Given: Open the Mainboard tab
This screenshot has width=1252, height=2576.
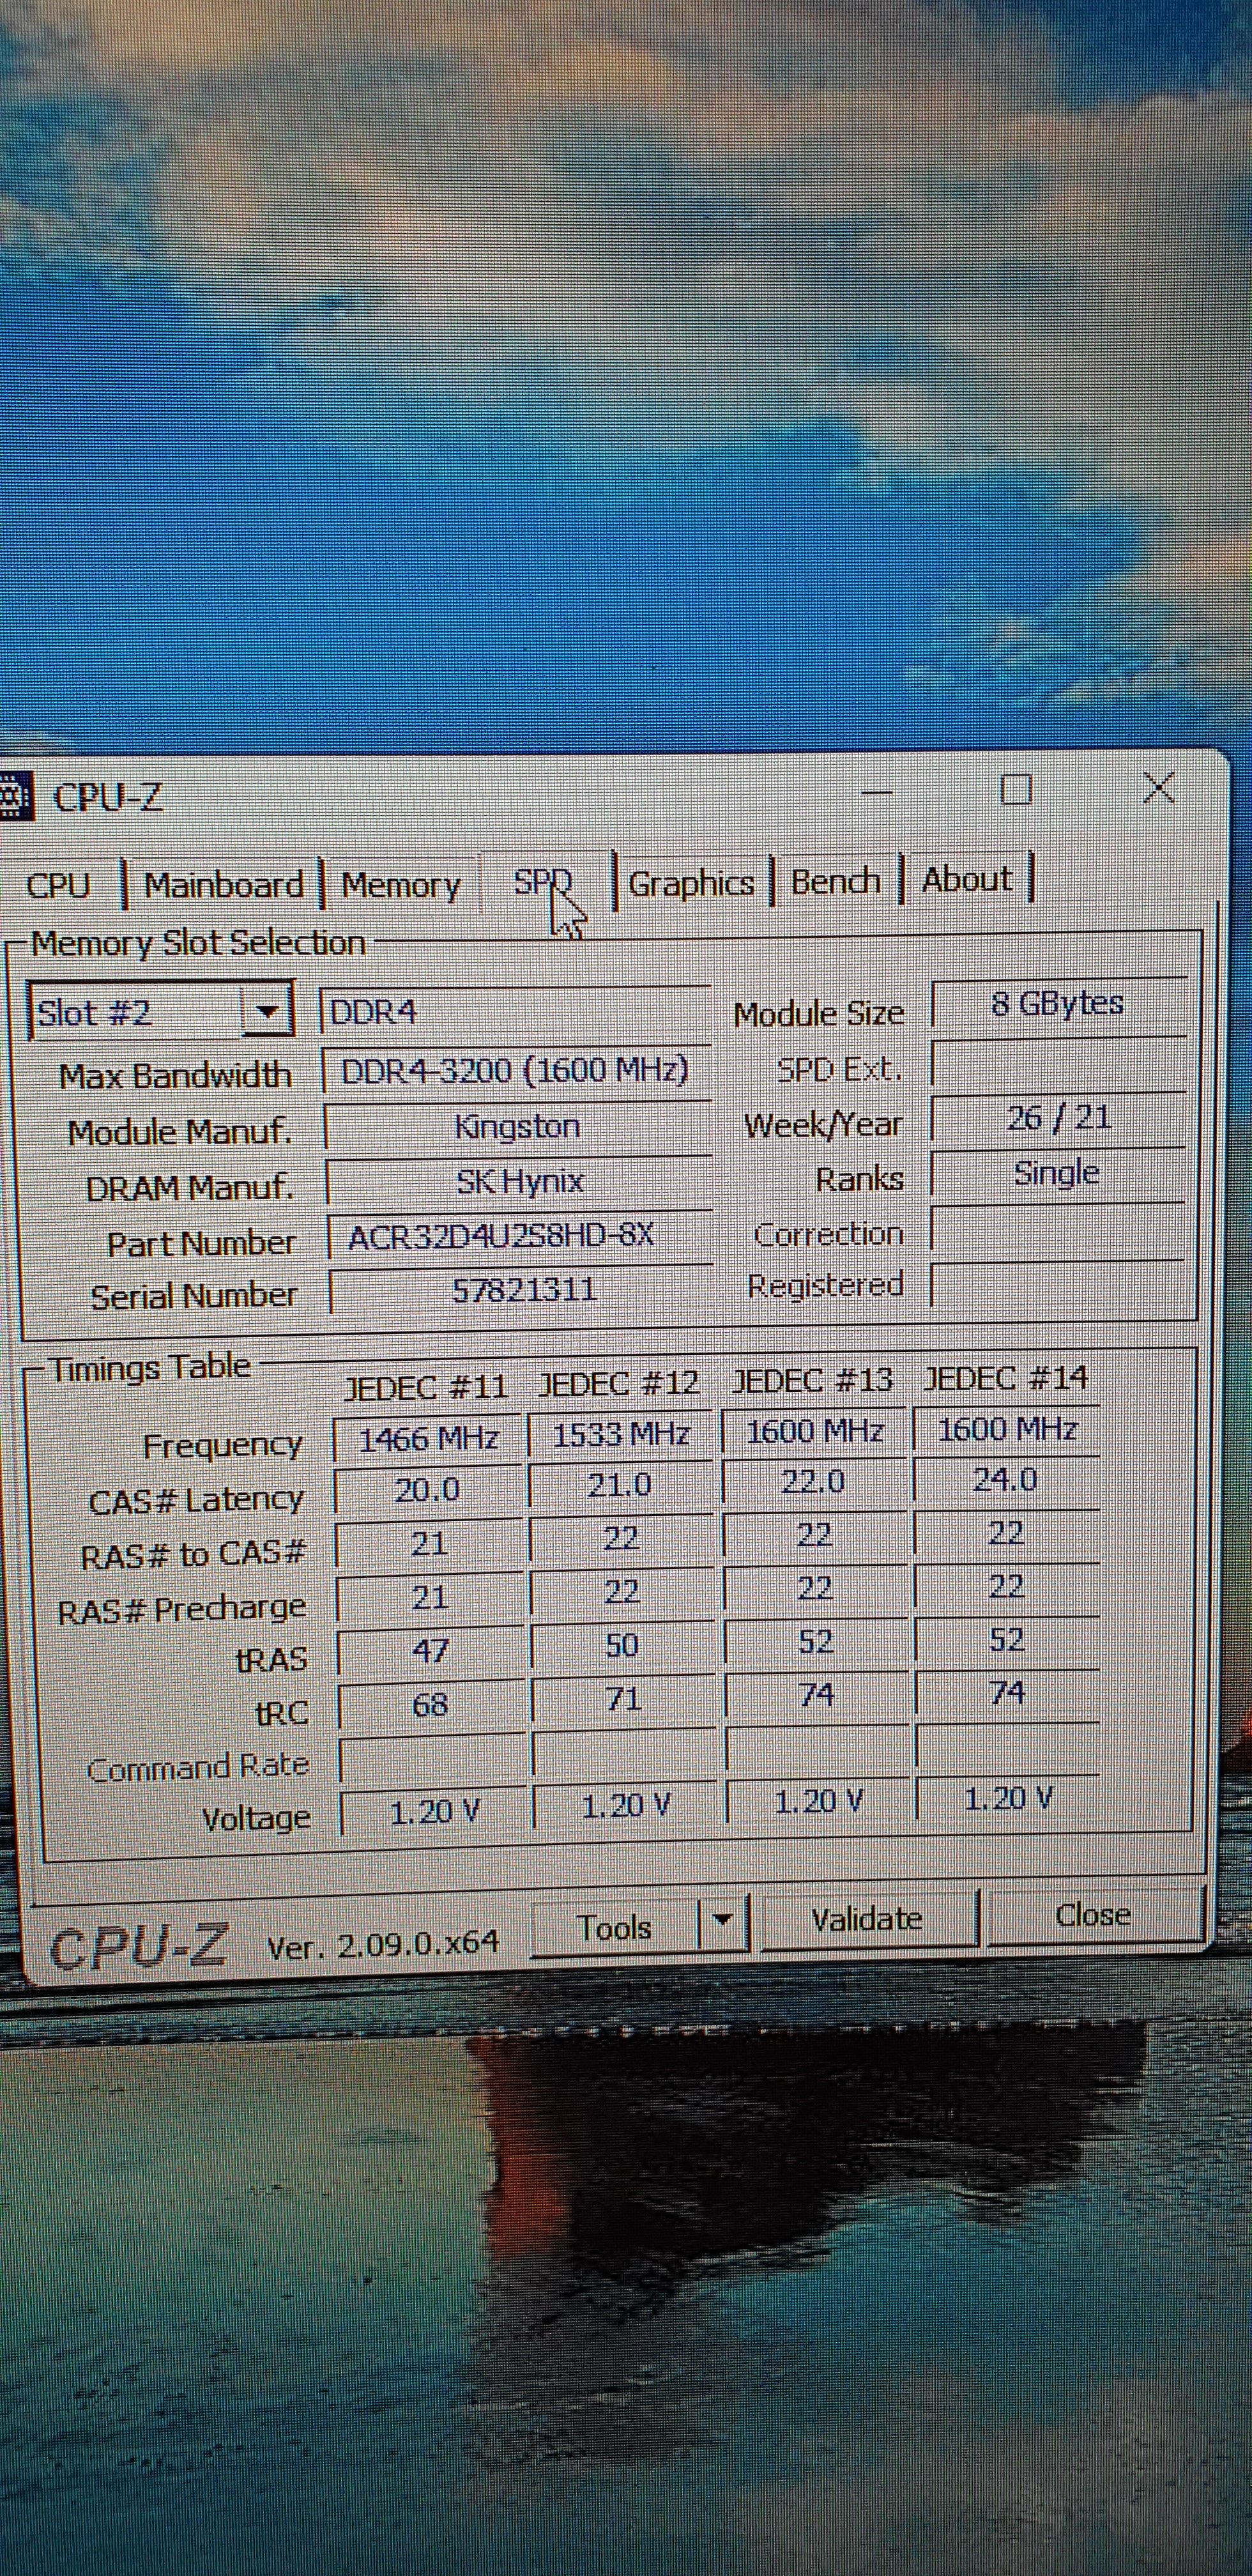Looking at the screenshot, I should [223, 885].
